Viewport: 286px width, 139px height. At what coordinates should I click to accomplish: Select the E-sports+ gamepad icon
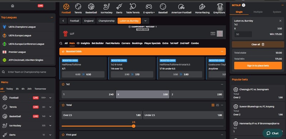tap(149, 6)
